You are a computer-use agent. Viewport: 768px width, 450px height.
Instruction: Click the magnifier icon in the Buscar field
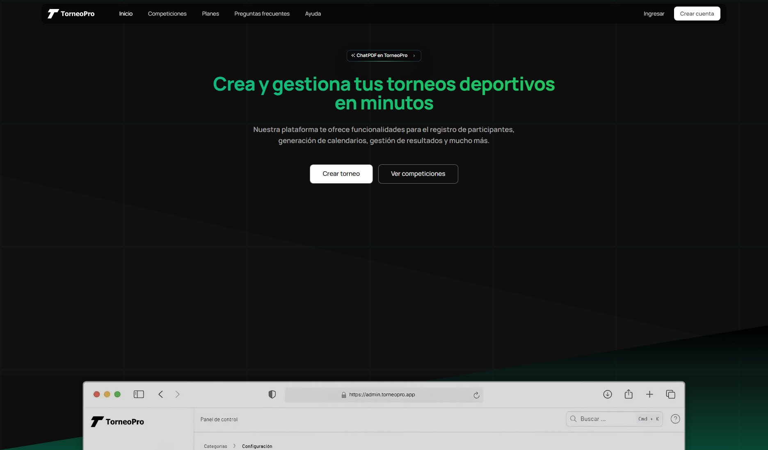click(573, 419)
